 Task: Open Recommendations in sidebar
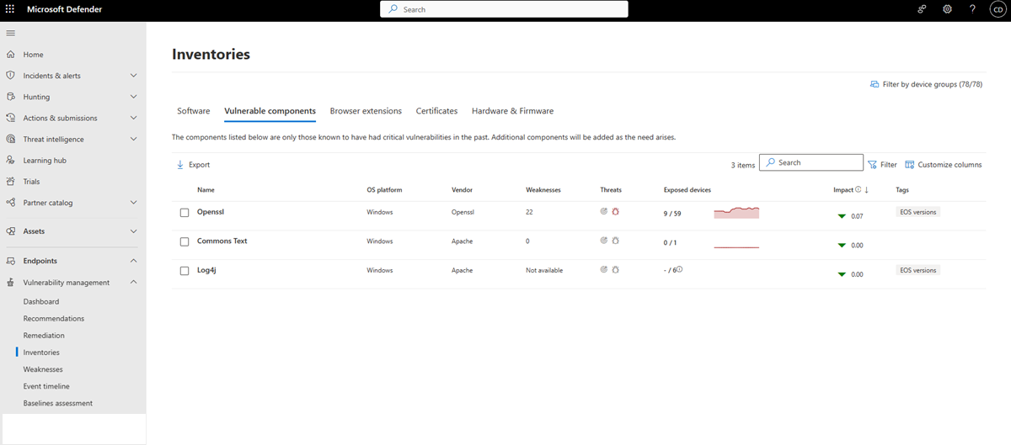pos(54,319)
